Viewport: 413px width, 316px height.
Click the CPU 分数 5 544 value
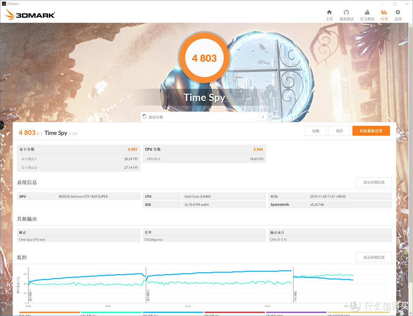(258, 149)
